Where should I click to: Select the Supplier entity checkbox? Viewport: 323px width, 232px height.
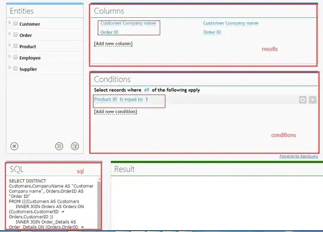[x=15, y=68]
